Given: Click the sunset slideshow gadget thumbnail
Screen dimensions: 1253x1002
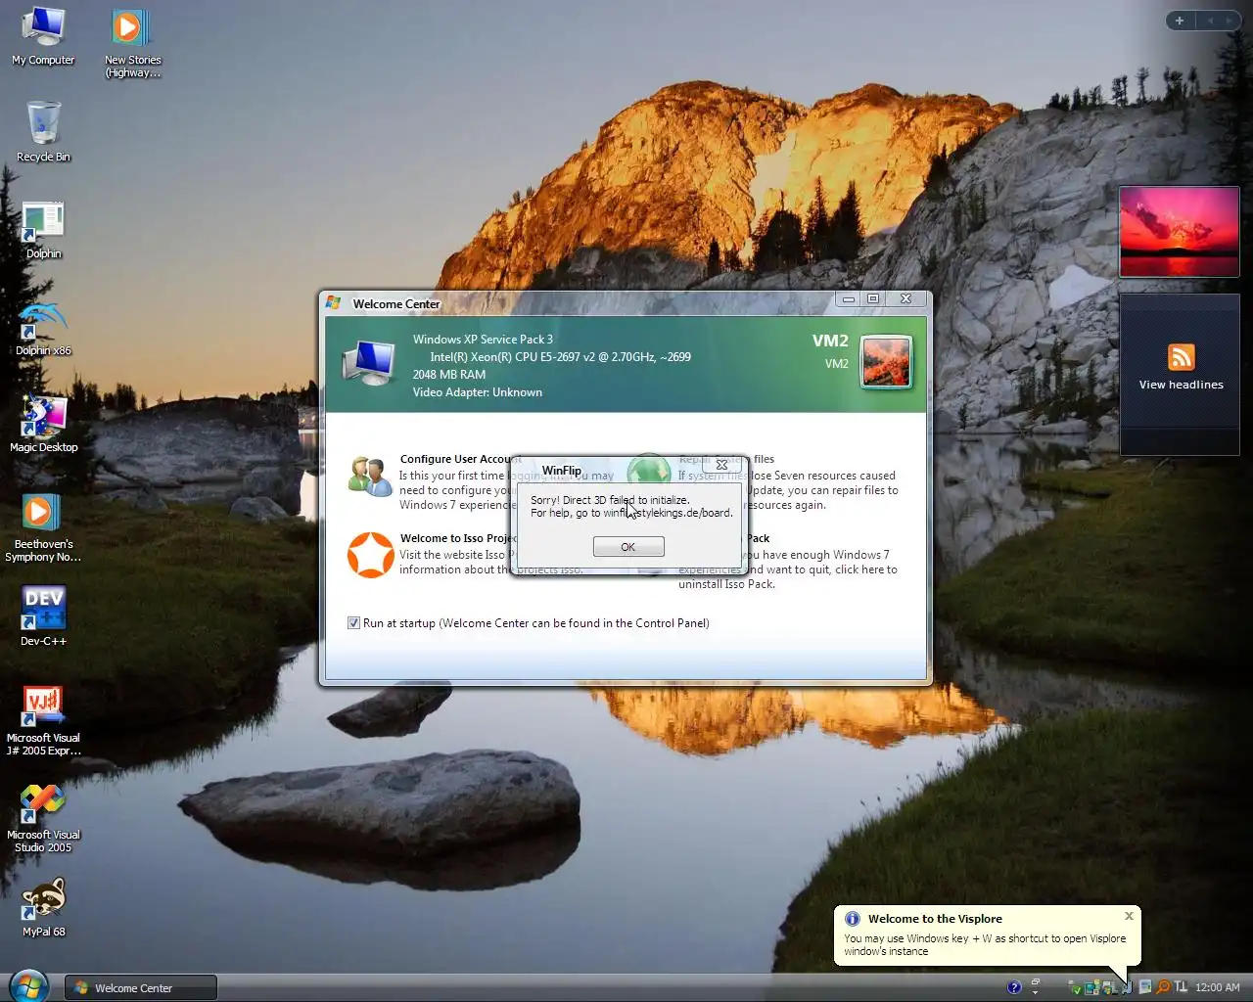Looking at the screenshot, I should (1180, 232).
